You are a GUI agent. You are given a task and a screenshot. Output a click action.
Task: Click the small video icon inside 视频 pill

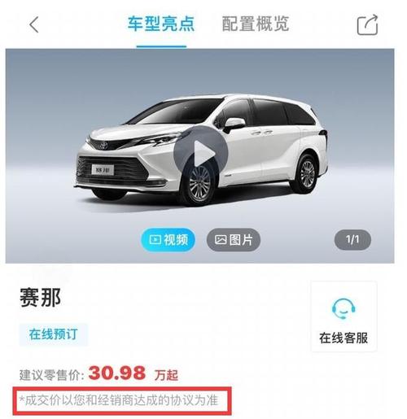point(155,240)
